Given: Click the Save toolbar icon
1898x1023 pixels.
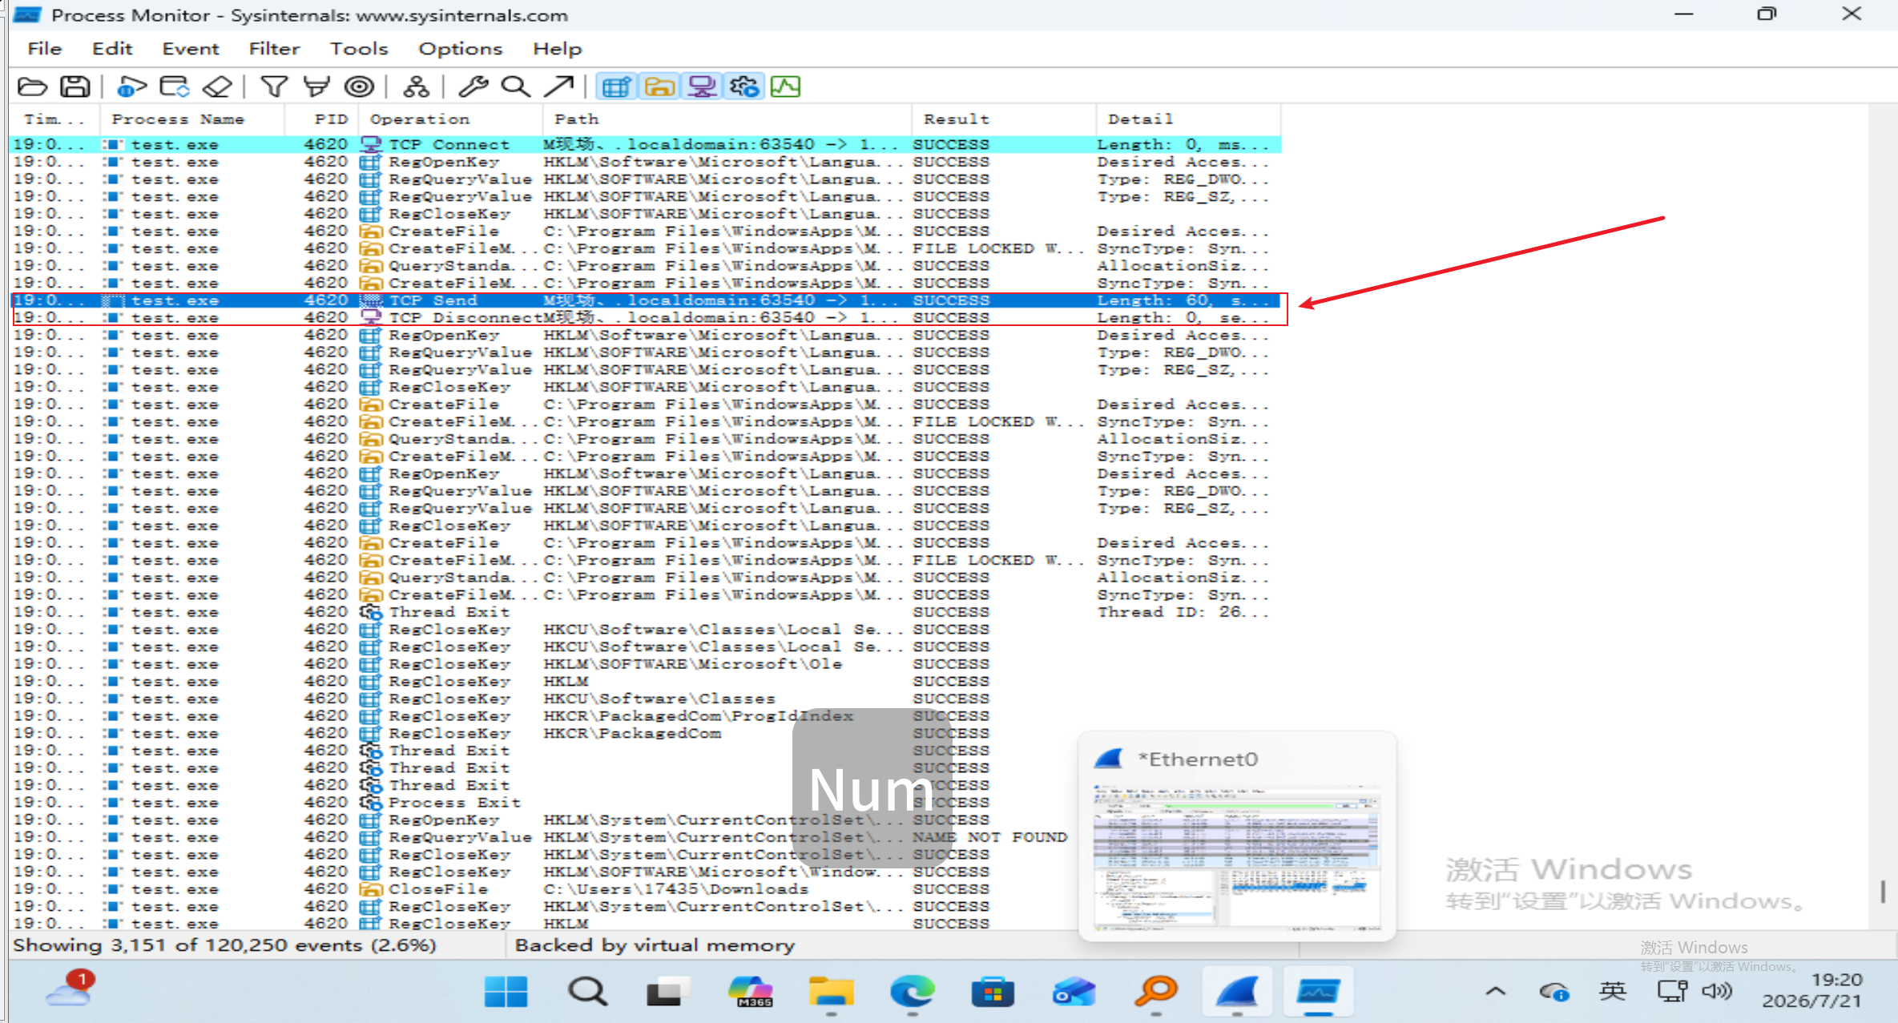Looking at the screenshot, I should click(x=75, y=87).
